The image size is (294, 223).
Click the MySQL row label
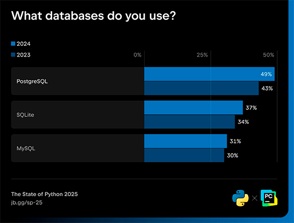click(26, 149)
